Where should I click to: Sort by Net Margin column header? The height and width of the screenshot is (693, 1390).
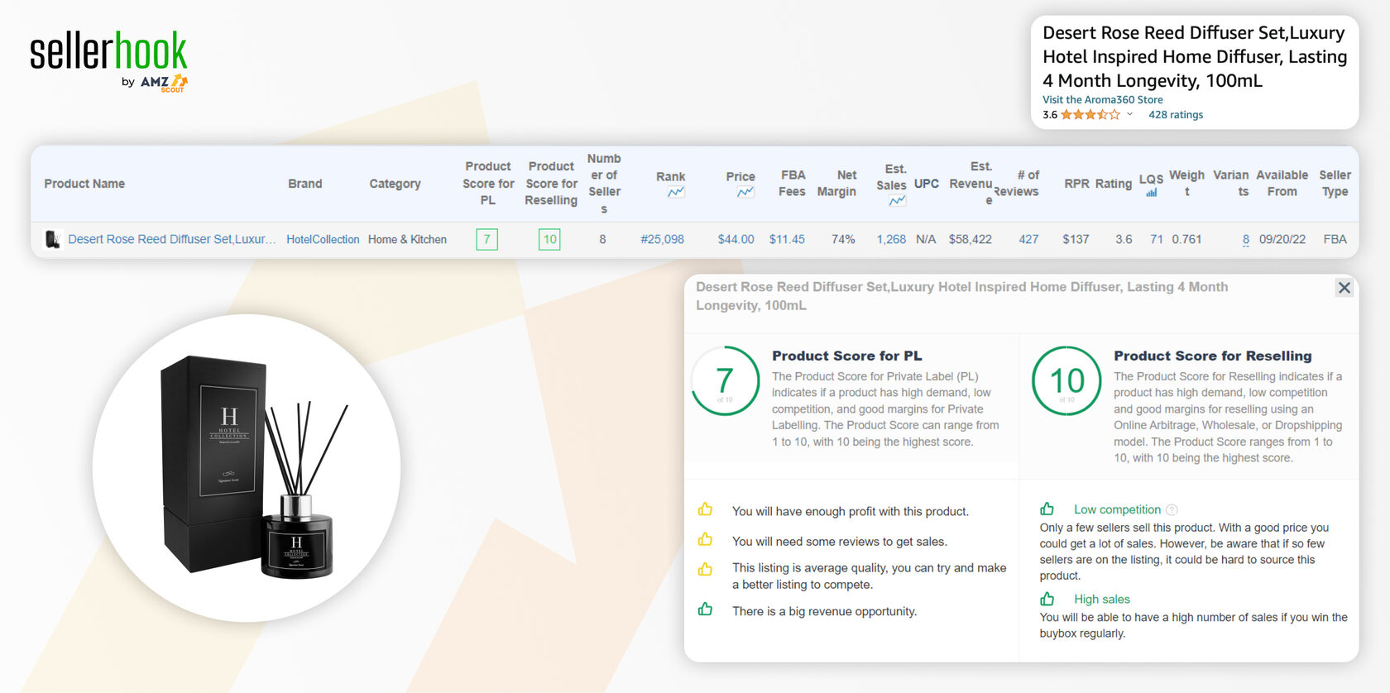(x=836, y=184)
